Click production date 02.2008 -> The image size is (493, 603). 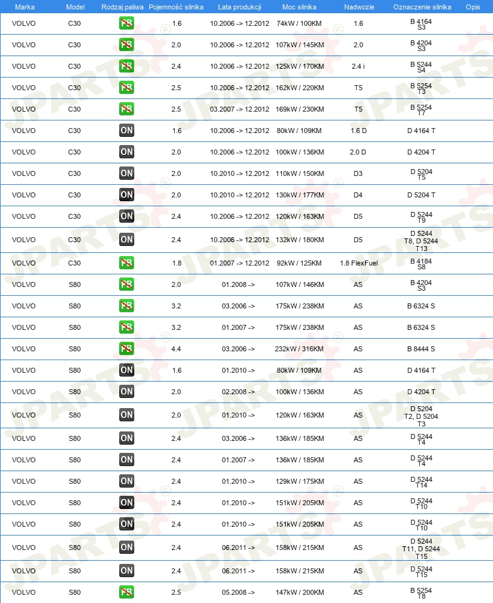[x=238, y=392]
